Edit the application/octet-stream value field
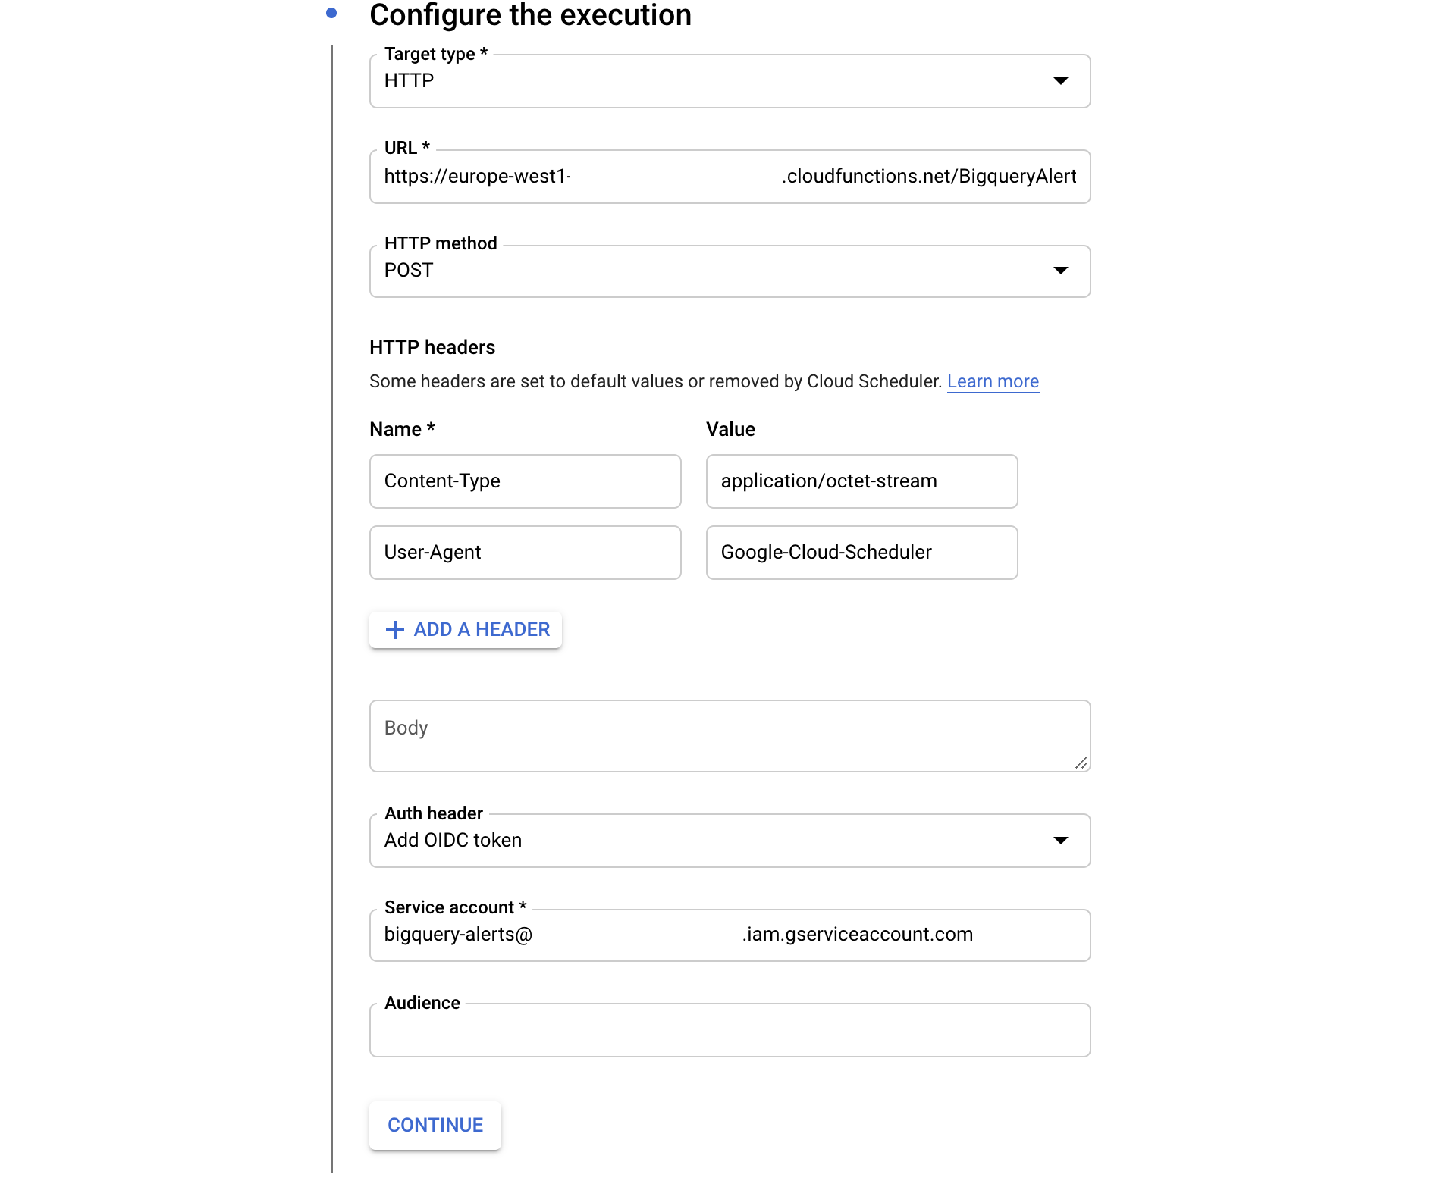1453x1181 pixels. pos(861,481)
